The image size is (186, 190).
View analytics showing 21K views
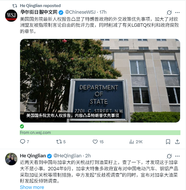pyautogui.click(x=136, y=142)
